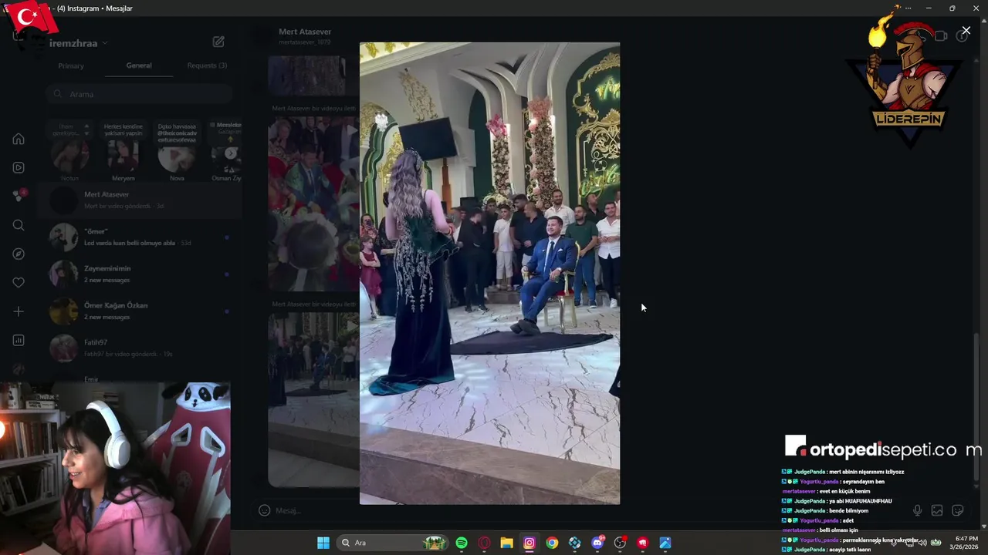Attach a photo with the image icon
Screen dimensions: 988x555
point(937,510)
